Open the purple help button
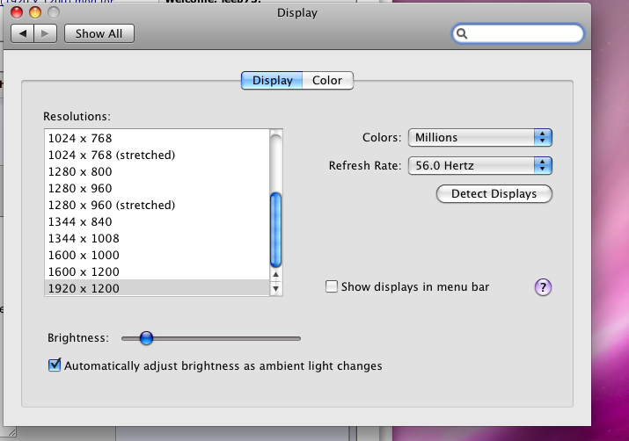This screenshot has width=629, height=441. coord(543,287)
